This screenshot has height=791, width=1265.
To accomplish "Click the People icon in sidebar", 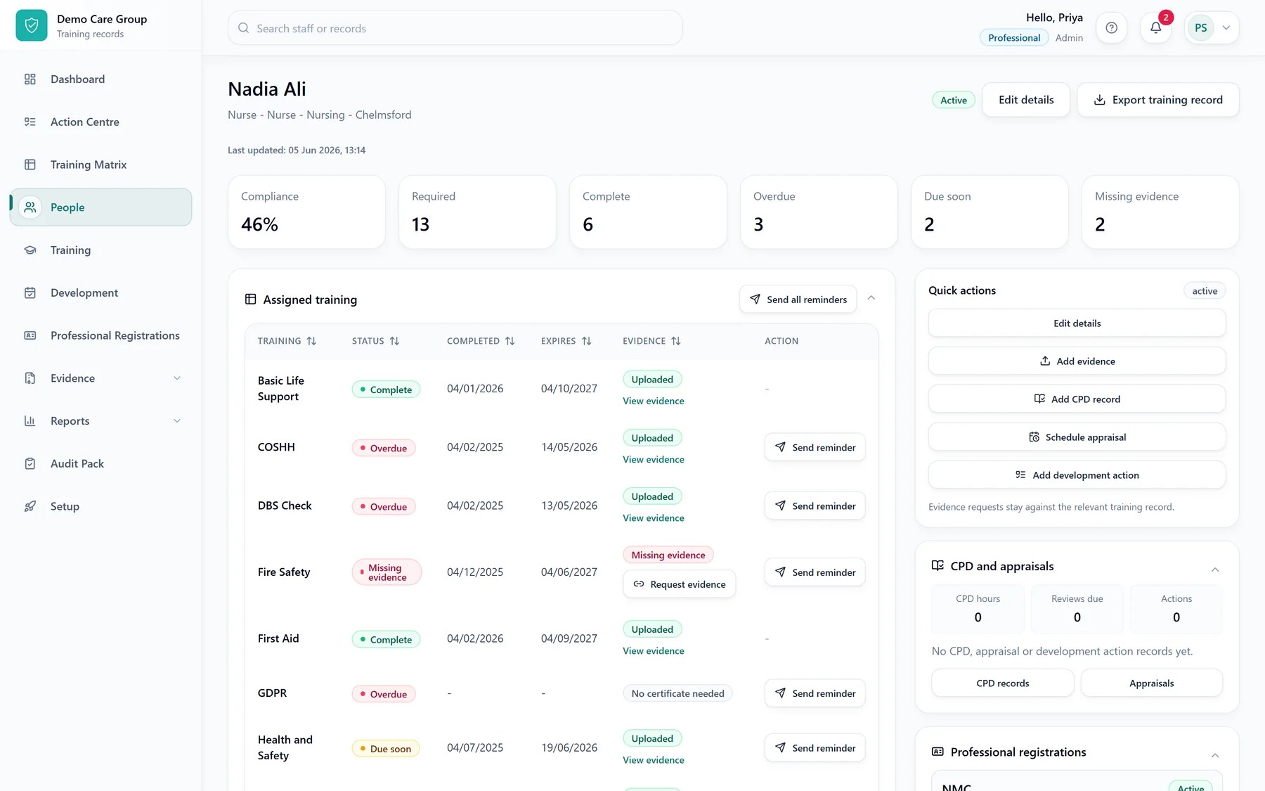I will [30, 207].
